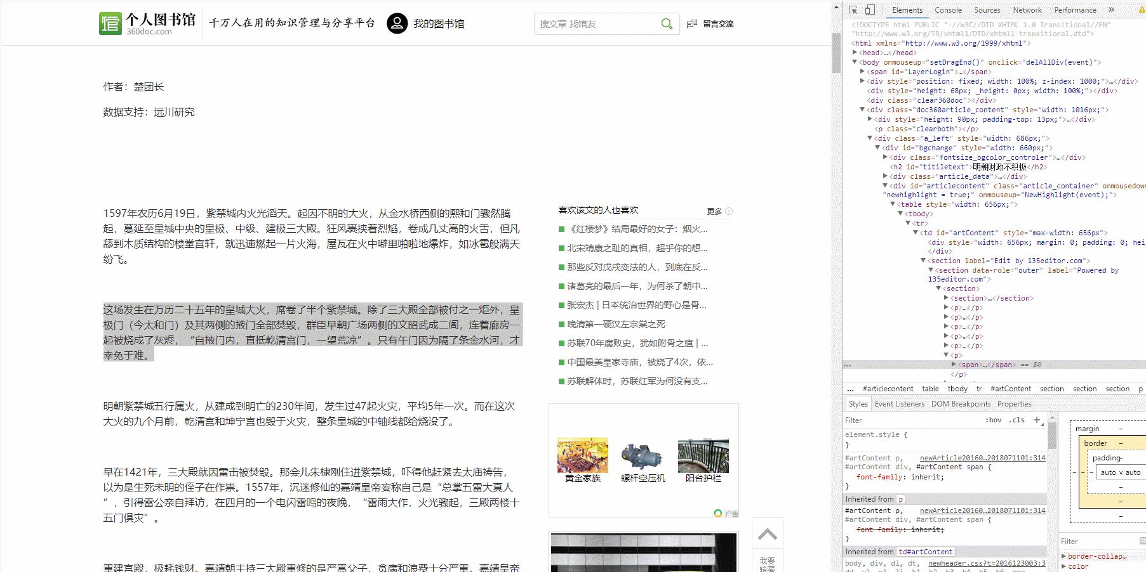Select the inspect element tool in DevTools
This screenshot has width=1146, height=572.
tap(853, 10)
